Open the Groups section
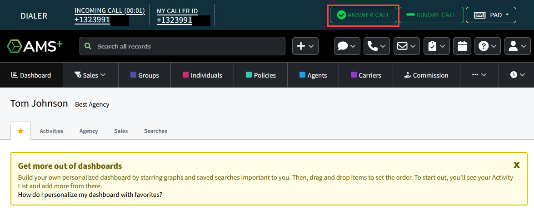Image resolution: width=534 pixels, height=215 pixels. coord(145,75)
